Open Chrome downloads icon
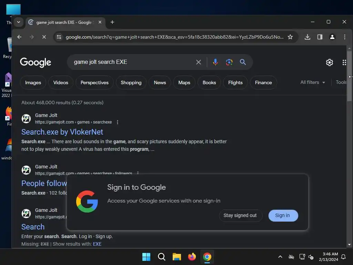Screen dimensions: 353x265 coord(307,37)
